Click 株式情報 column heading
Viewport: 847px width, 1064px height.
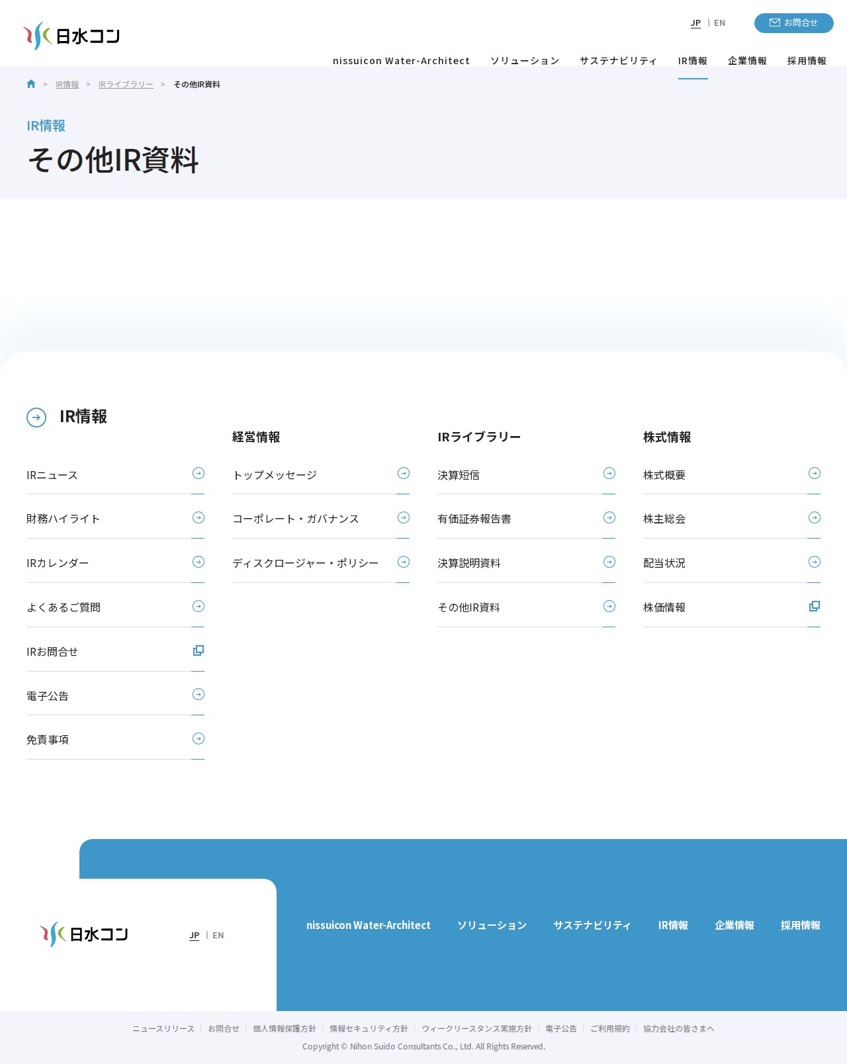tap(667, 437)
